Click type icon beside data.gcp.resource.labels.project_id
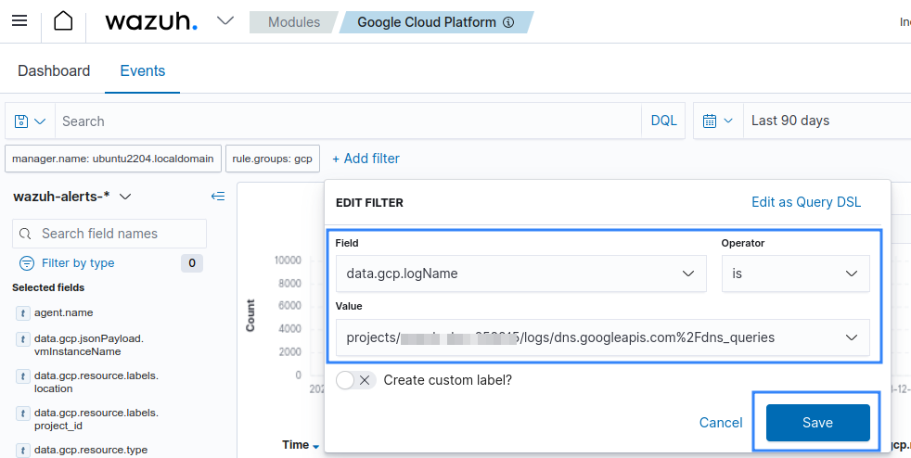Viewport: 911px width, 458px height. 22,413
